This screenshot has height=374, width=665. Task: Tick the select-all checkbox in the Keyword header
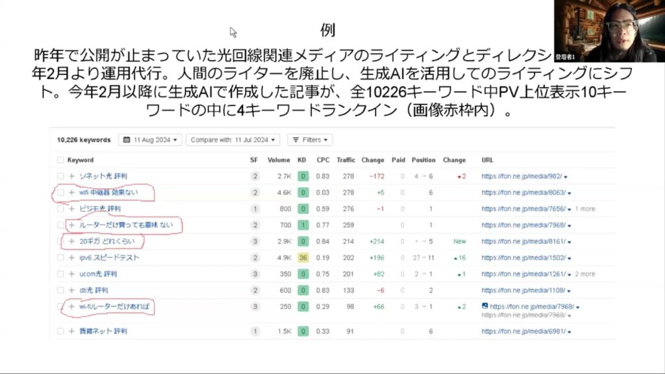point(60,160)
